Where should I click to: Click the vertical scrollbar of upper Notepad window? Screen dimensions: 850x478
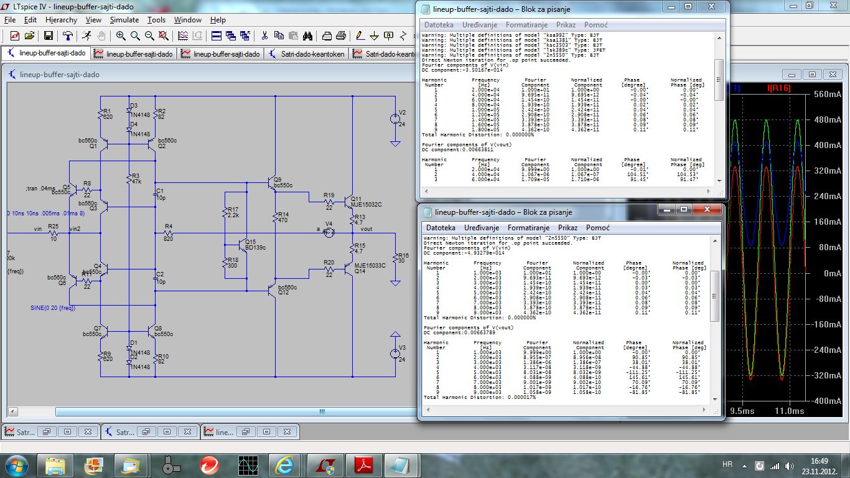click(719, 80)
